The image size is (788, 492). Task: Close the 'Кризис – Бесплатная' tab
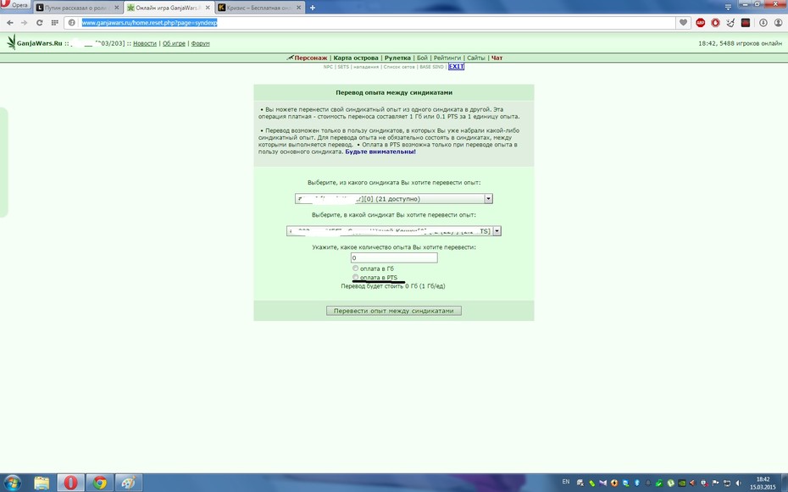point(298,8)
